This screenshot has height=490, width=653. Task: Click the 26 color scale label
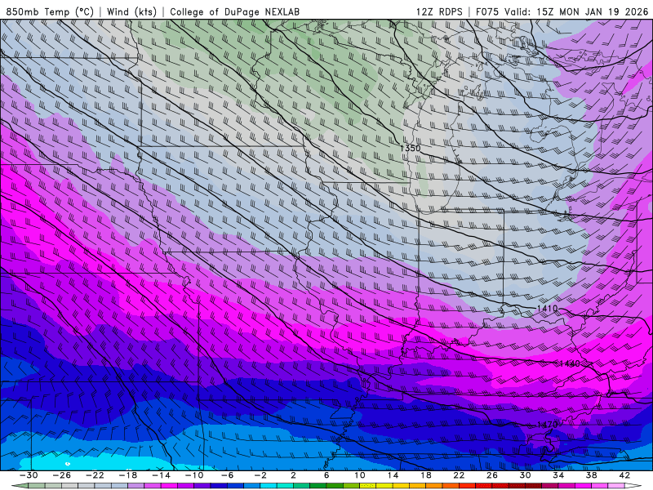click(x=492, y=475)
